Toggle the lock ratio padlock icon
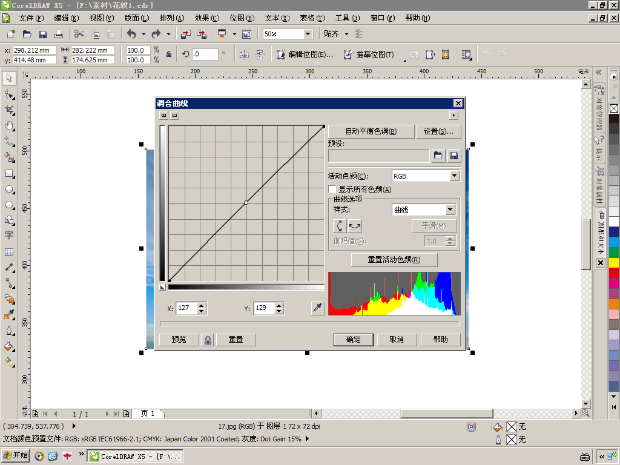Viewport: 620px width, 465px height. click(x=169, y=54)
